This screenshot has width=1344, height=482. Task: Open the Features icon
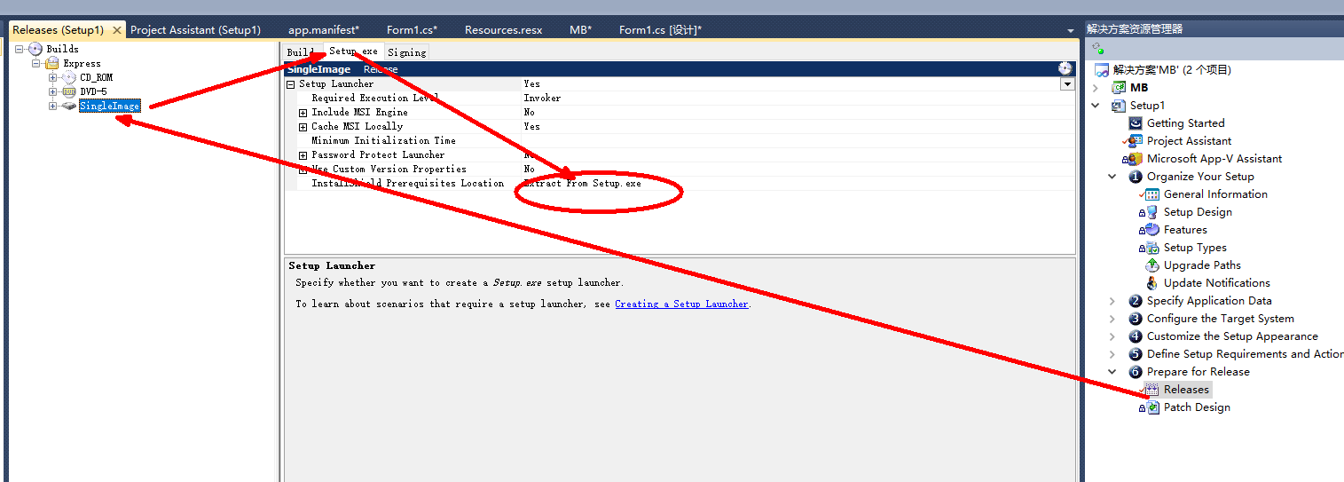pyautogui.click(x=1152, y=229)
